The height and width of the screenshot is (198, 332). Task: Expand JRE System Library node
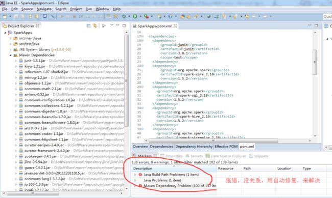click(10, 49)
